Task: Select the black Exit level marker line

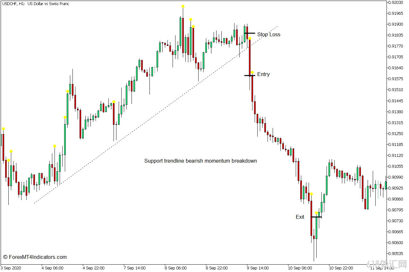Action: [316, 217]
